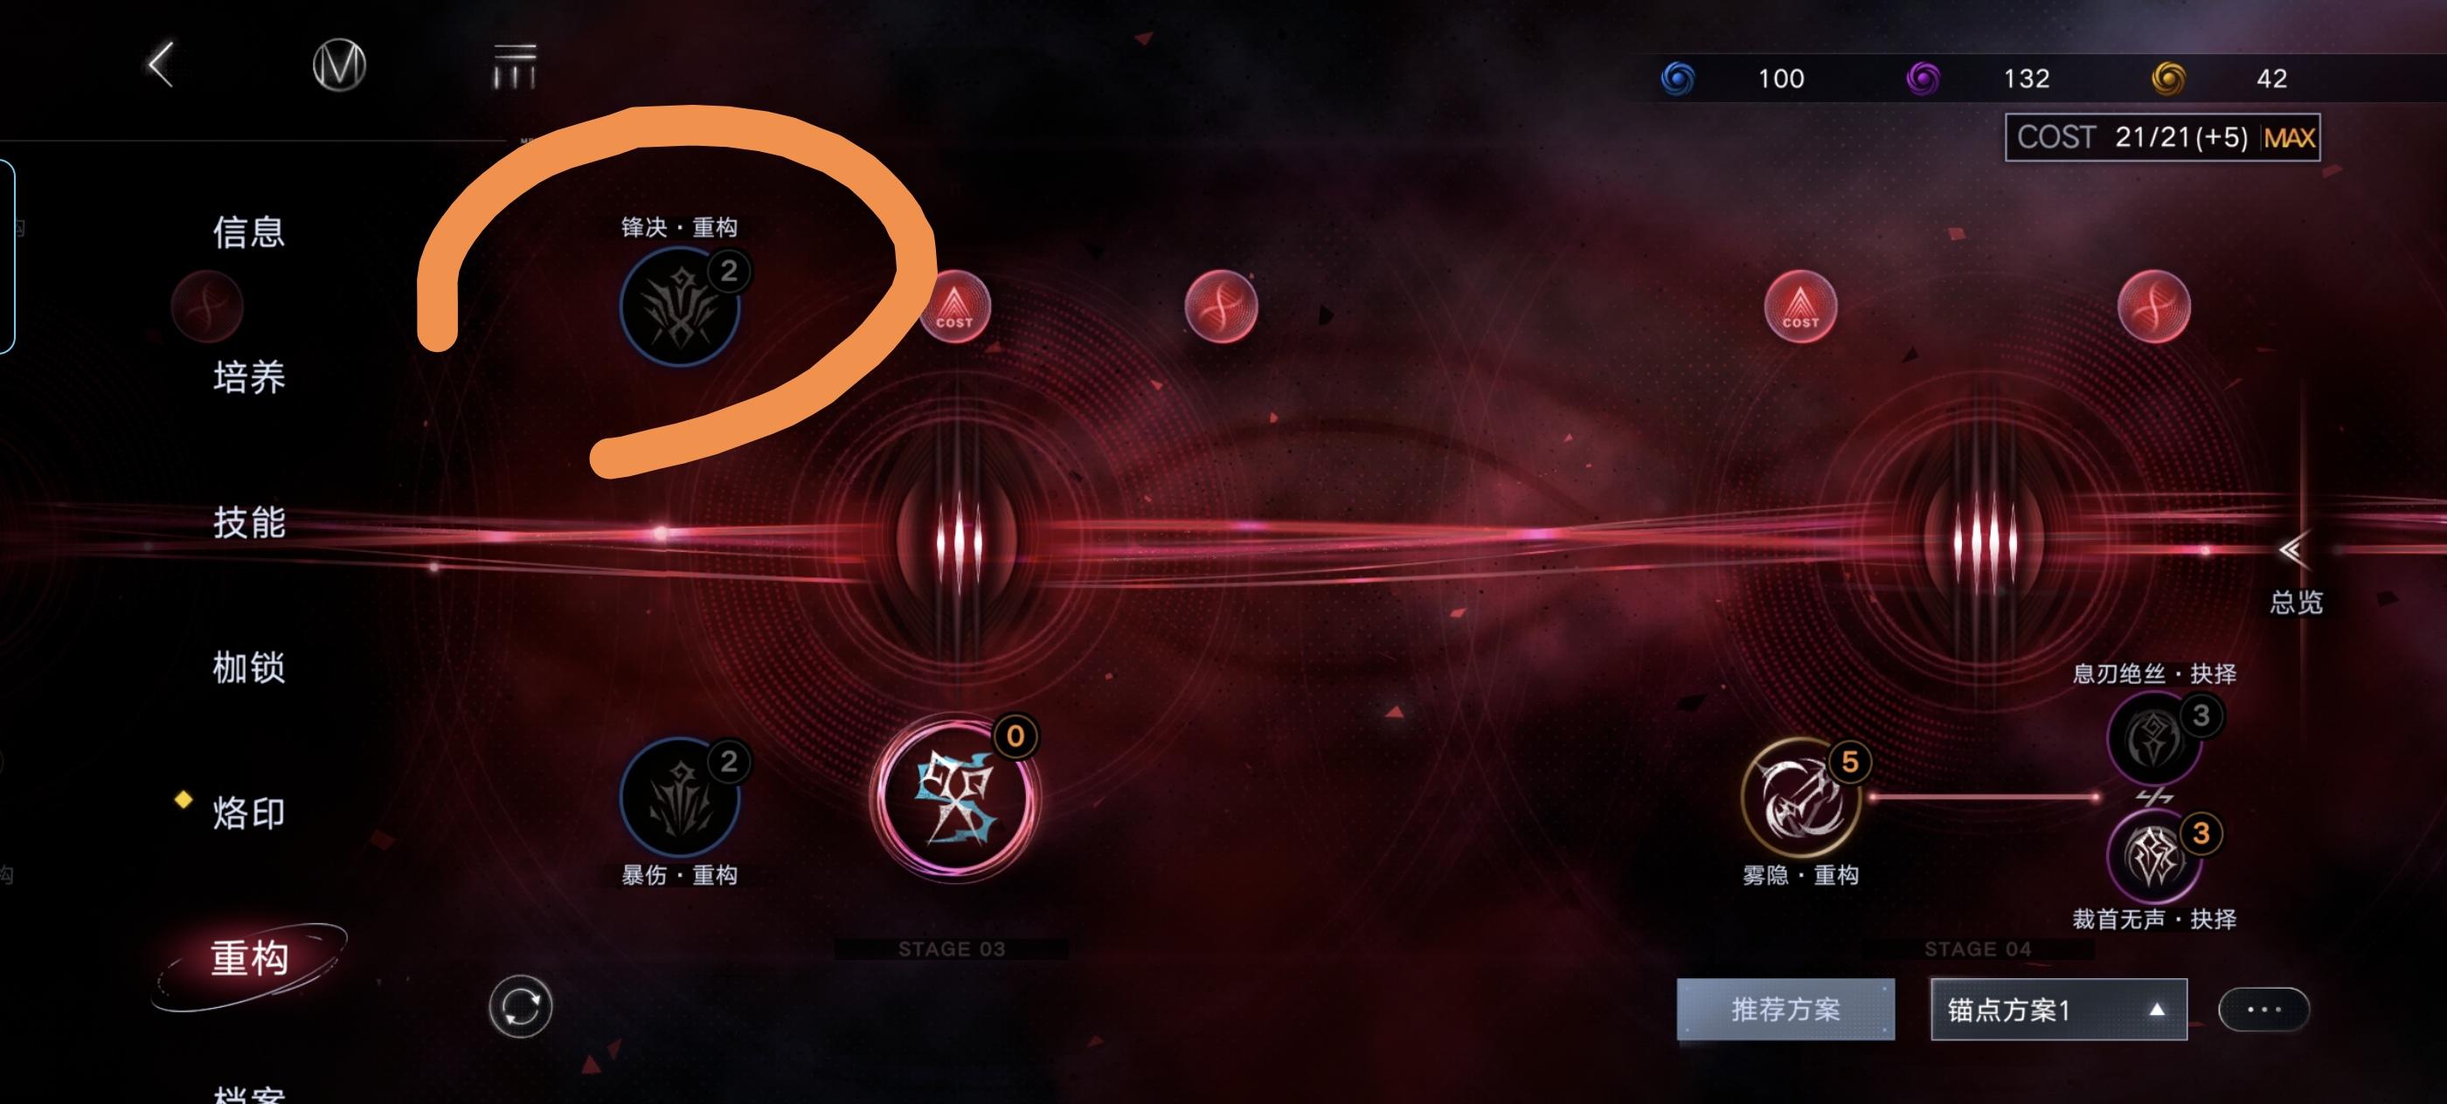Open the three-line menu icon
The image size is (2447, 1104).
pyautogui.click(x=515, y=66)
